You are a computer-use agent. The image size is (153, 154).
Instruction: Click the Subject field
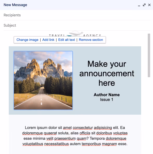(77, 25)
